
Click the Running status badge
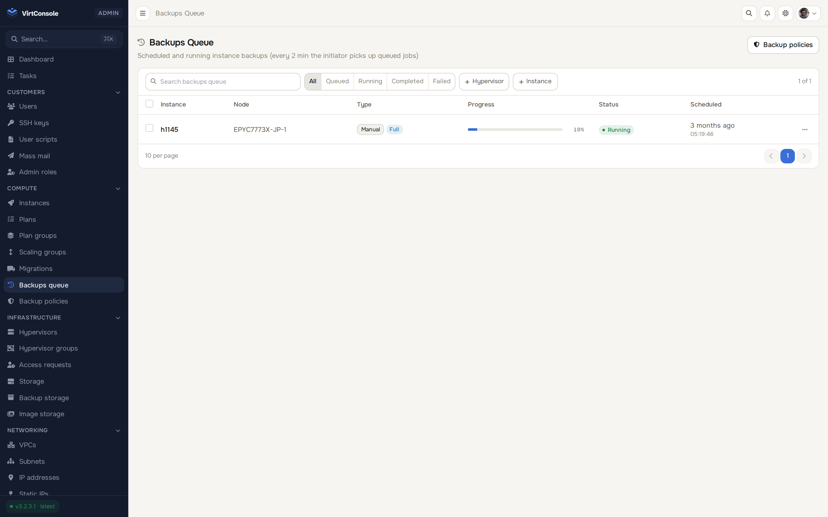616,130
